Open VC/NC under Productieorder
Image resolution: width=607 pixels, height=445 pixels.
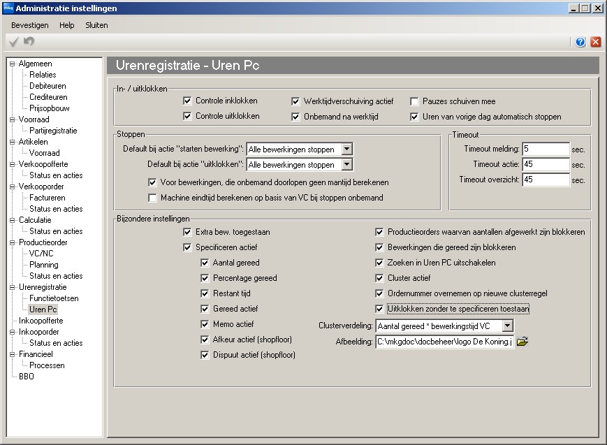41,254
